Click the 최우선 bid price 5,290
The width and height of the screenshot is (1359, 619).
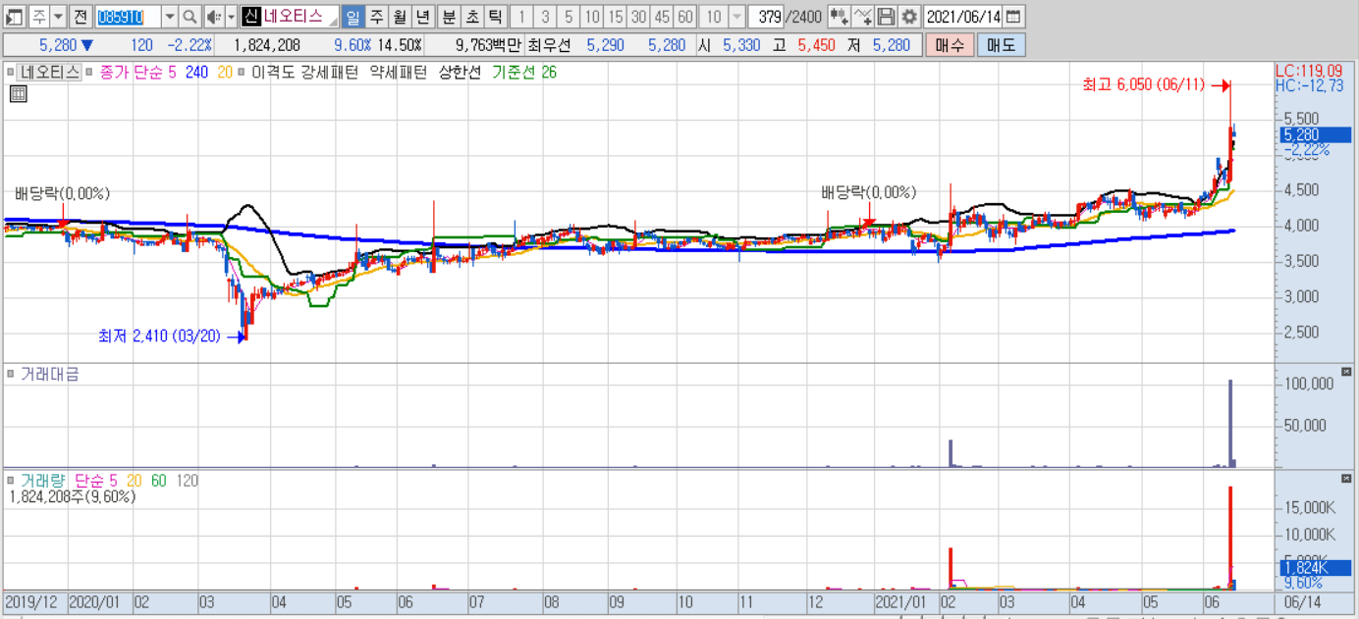point(604,45)
